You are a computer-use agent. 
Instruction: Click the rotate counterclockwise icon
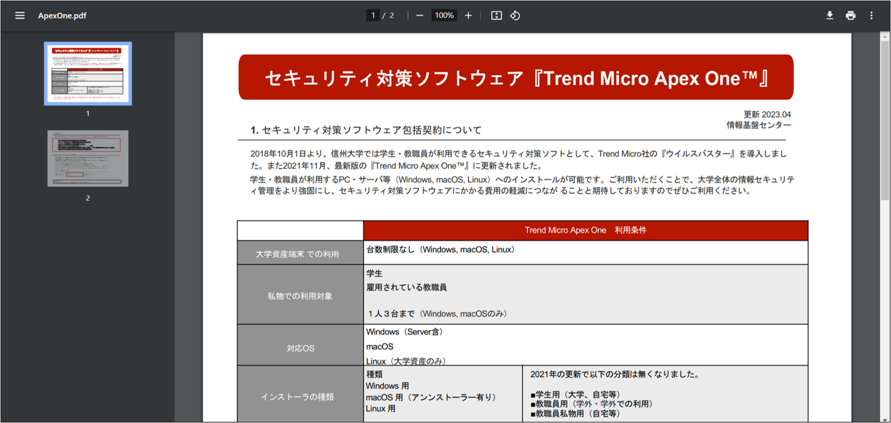point(515,15)
